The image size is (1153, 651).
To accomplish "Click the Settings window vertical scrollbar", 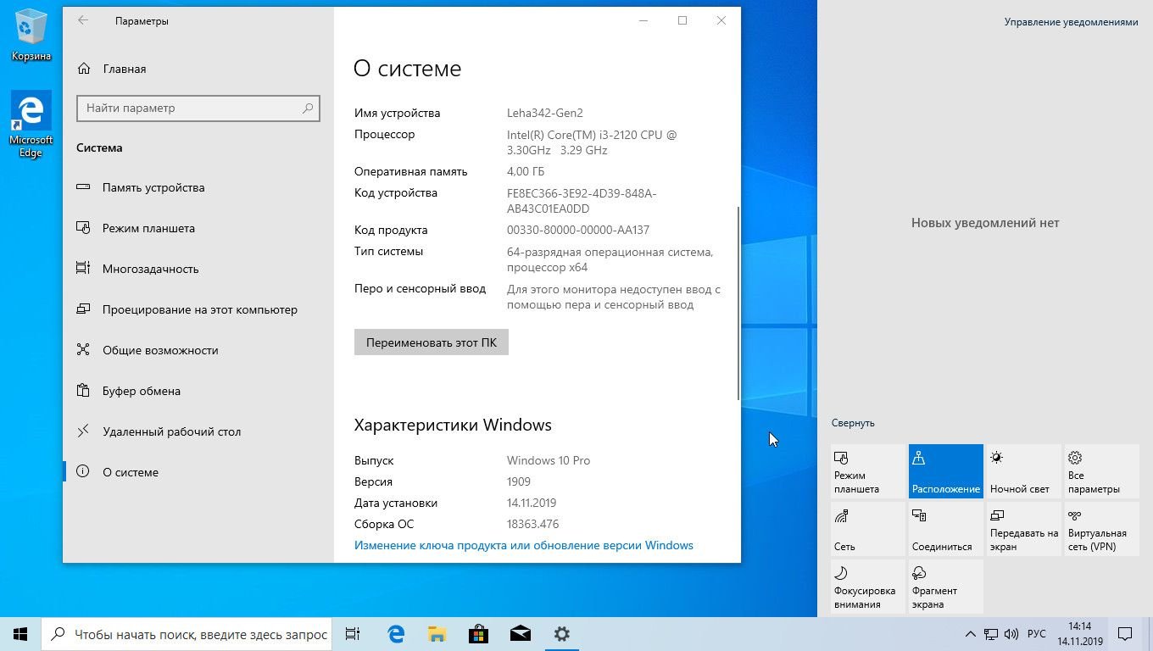I will pos(738,303).
